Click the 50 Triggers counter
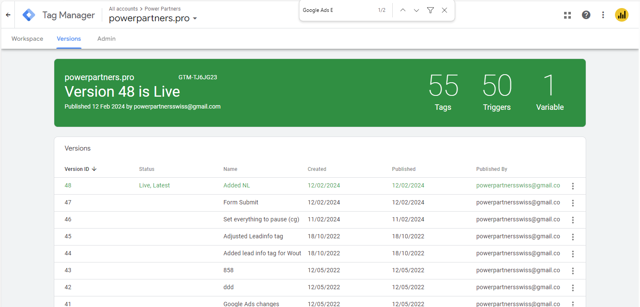The image size is (640, 307). [x=497, y=92]
